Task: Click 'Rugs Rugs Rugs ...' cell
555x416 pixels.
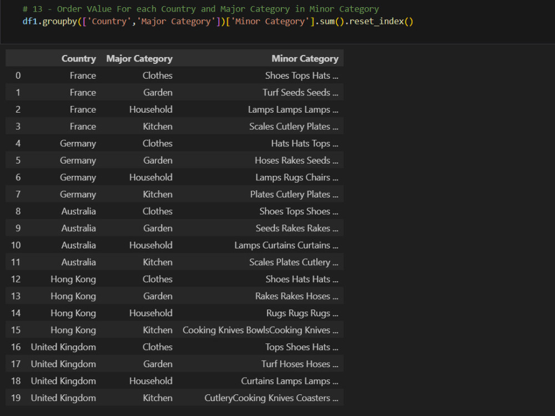Action: (x=302, y=313)
